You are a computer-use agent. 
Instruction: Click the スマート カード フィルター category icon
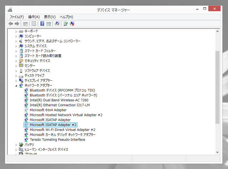pyautogui.click(x=21, y=51)
